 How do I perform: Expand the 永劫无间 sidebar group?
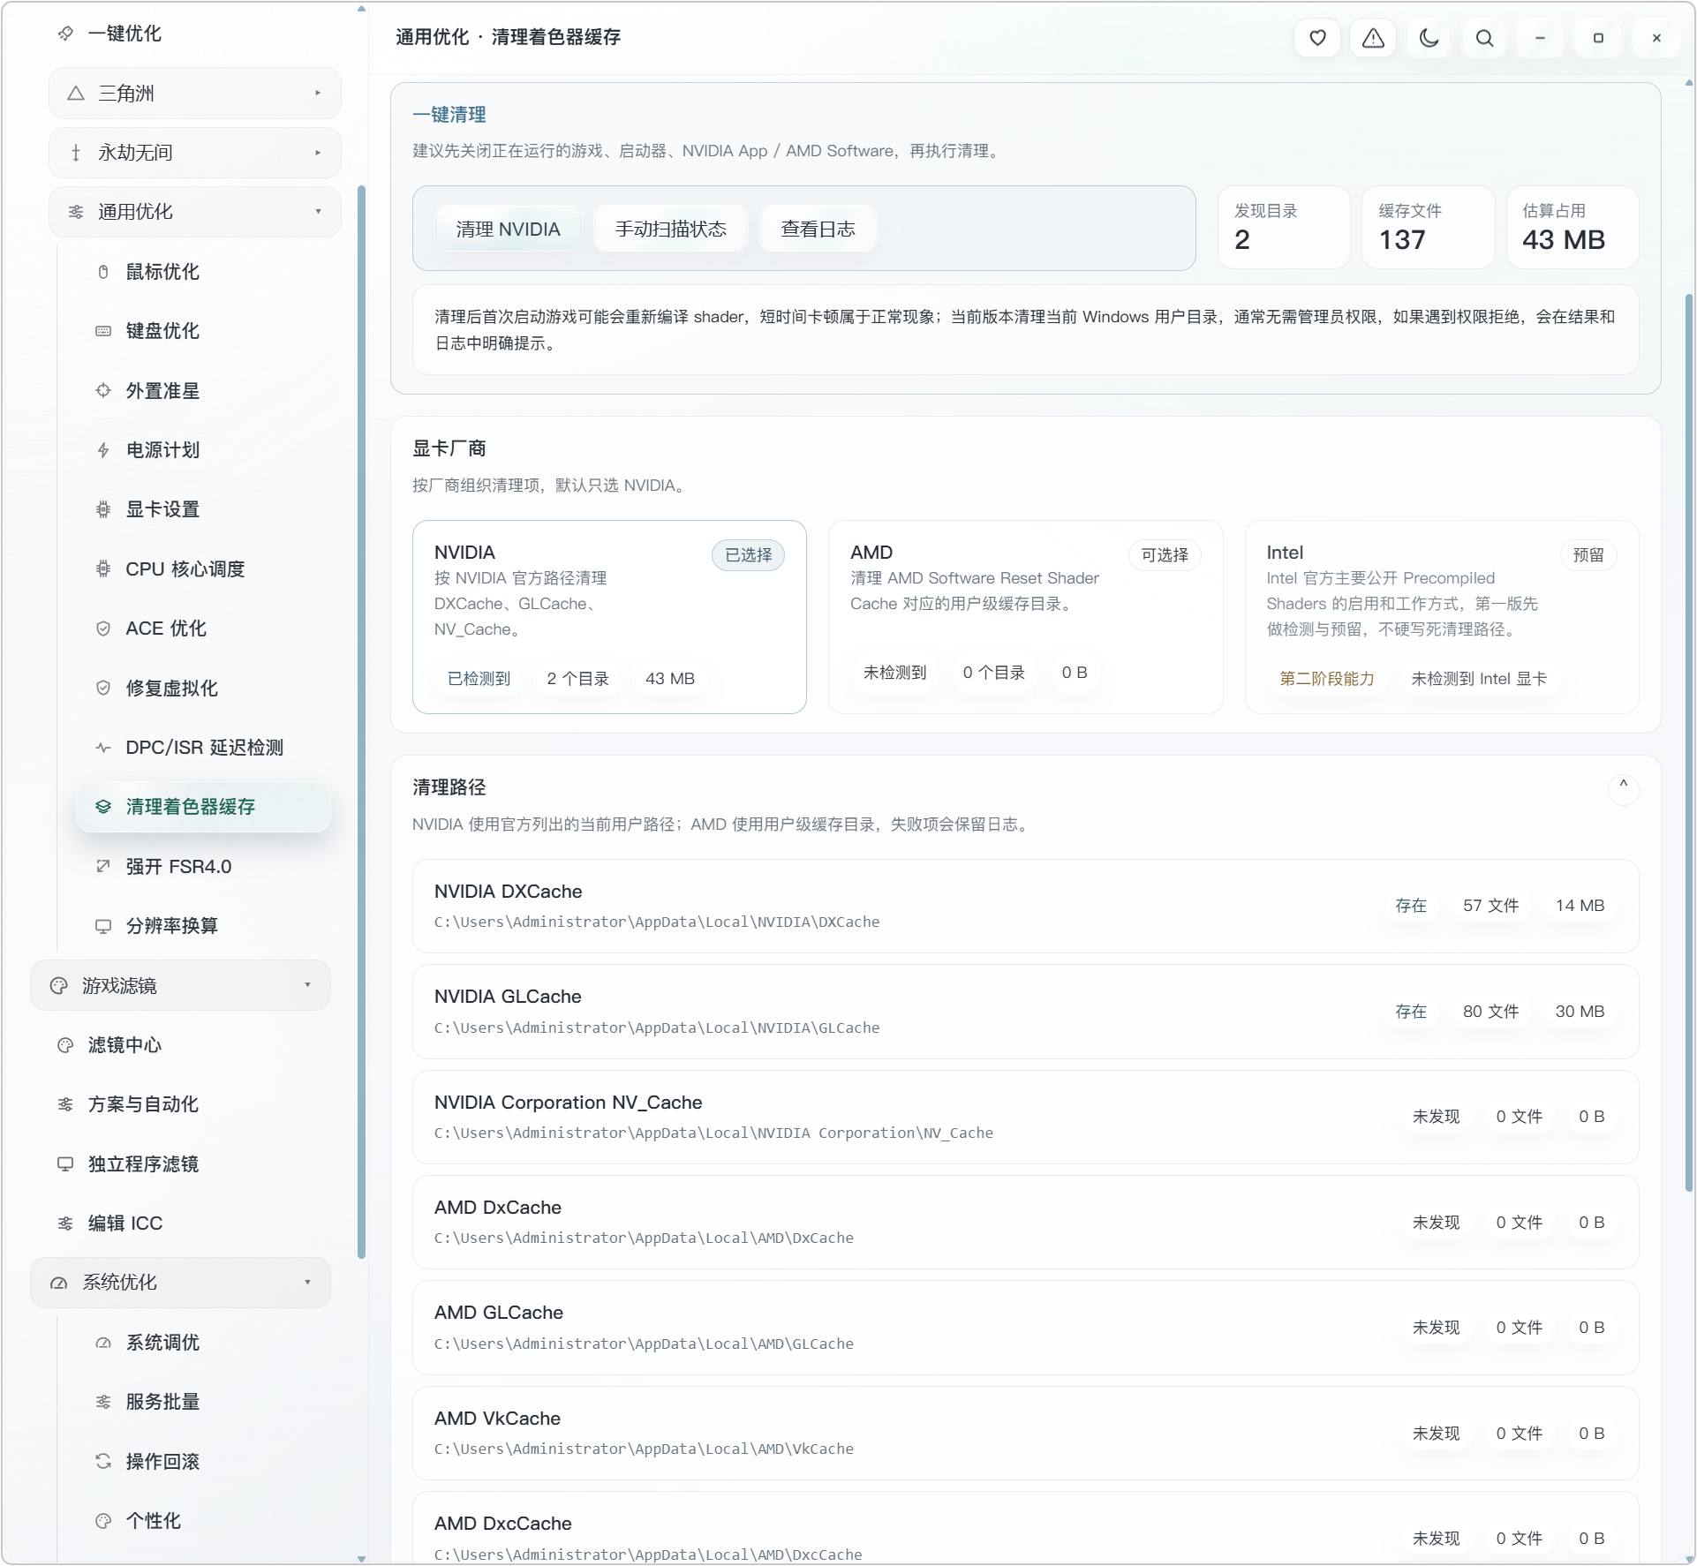click(x=195, y=153)
